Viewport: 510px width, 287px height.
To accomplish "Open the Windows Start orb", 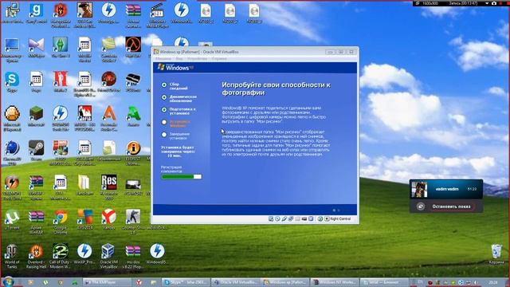I will [8, 281].
